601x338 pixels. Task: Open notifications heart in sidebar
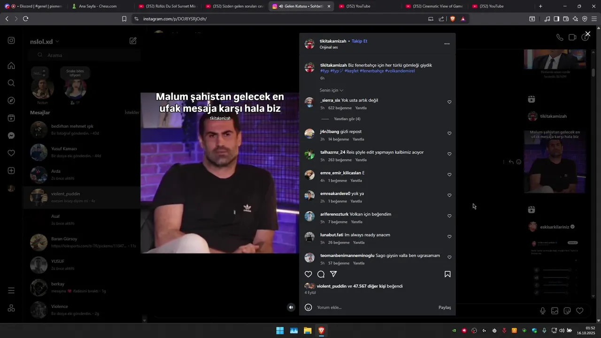pos(11,153)
